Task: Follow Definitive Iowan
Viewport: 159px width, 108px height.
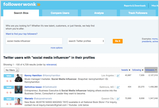Action: click(9, 87)
